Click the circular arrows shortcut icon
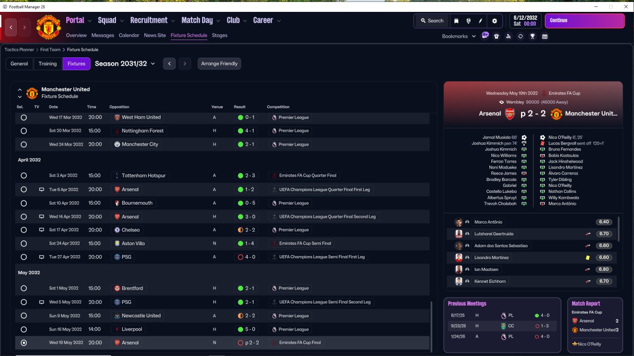634x356 pixels. (x=521, y=36)
